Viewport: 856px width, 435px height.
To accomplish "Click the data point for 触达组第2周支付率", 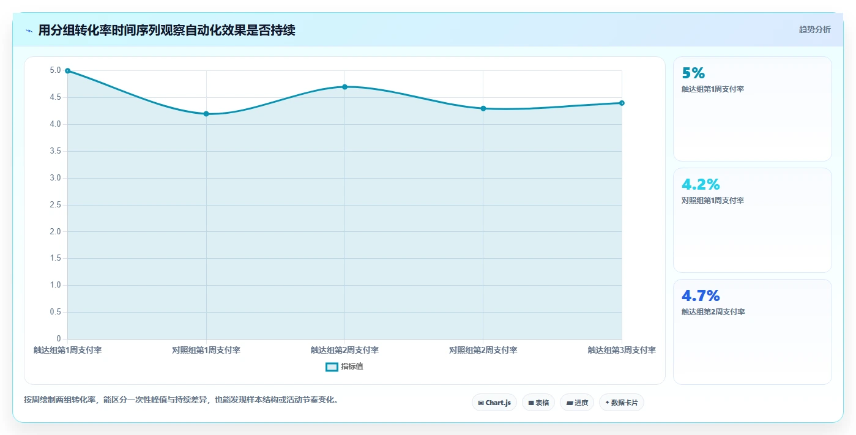I will point(344,87).
